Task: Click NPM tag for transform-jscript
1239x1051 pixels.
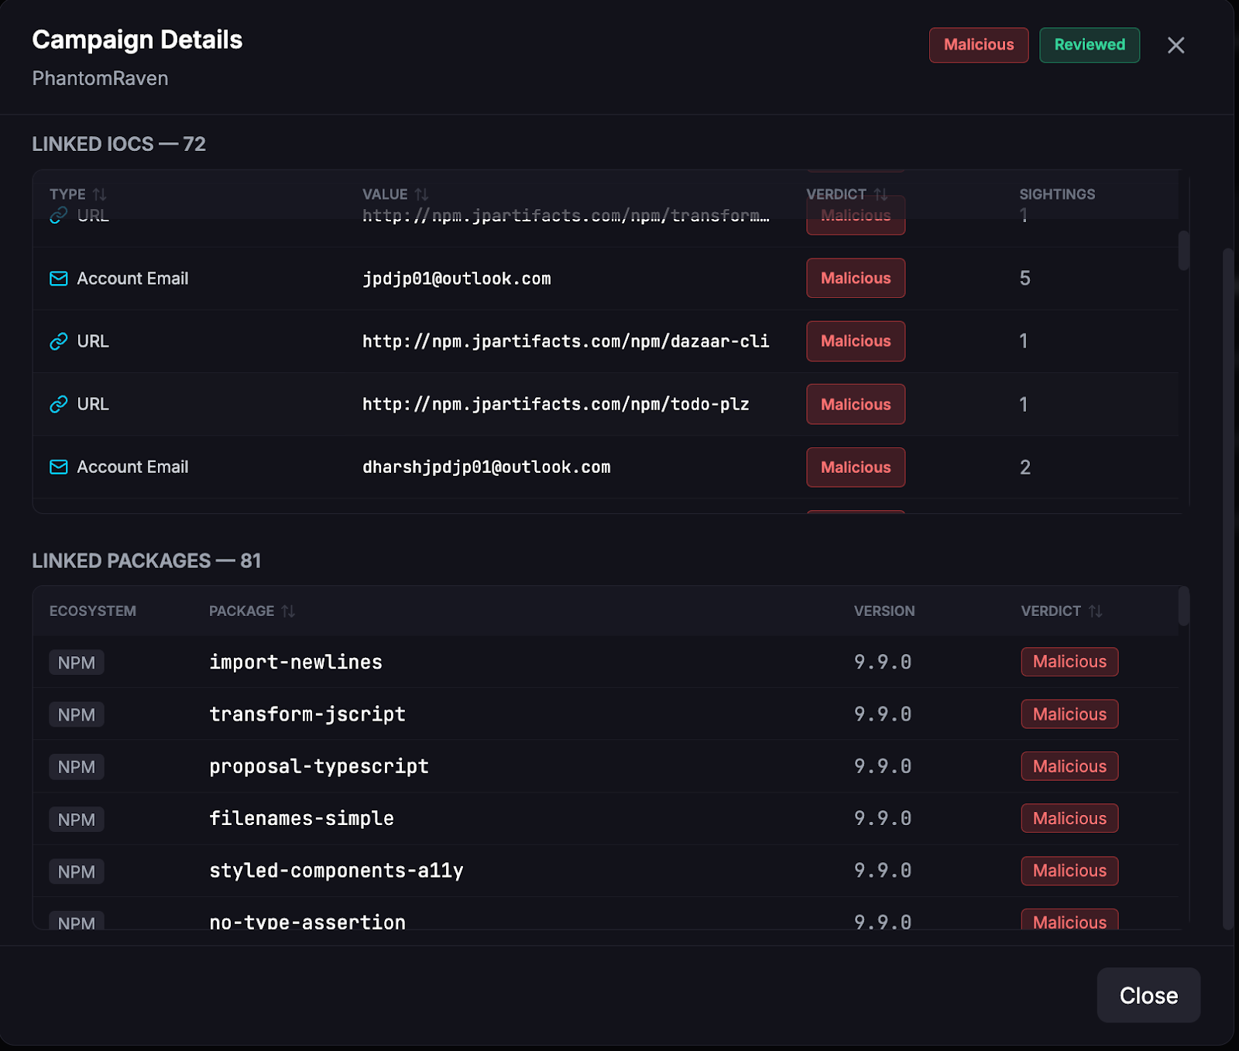Action: [x=77, y=714]
